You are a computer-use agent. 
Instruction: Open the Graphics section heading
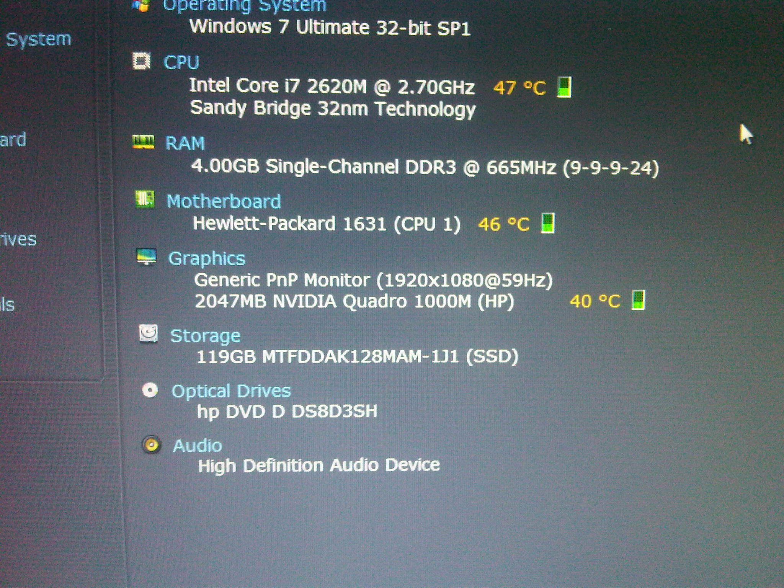[207, 258]
